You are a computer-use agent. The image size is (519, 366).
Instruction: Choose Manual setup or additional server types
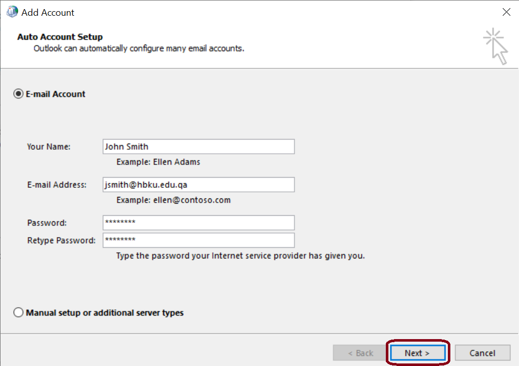[18, 313]
